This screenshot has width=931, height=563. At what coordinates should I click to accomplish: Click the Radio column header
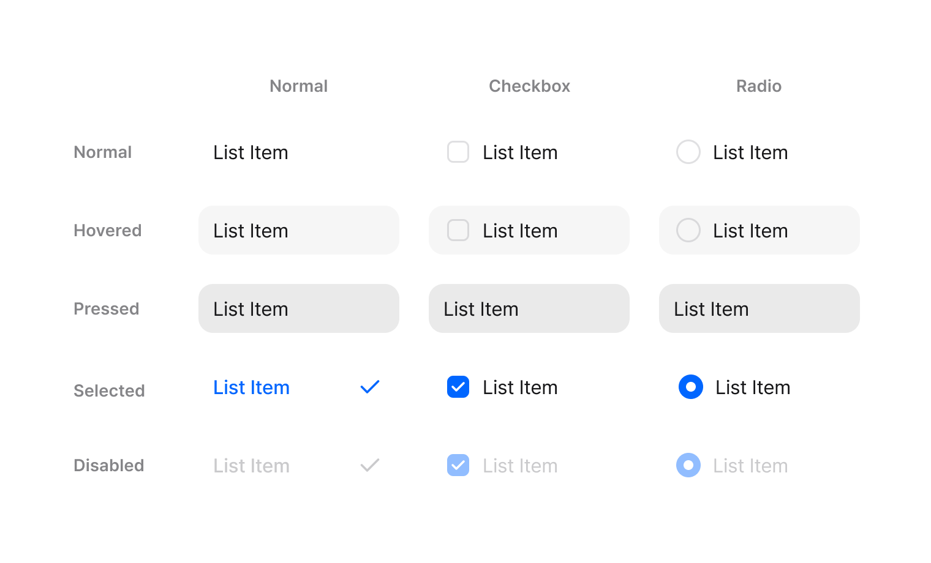[758, 86]
